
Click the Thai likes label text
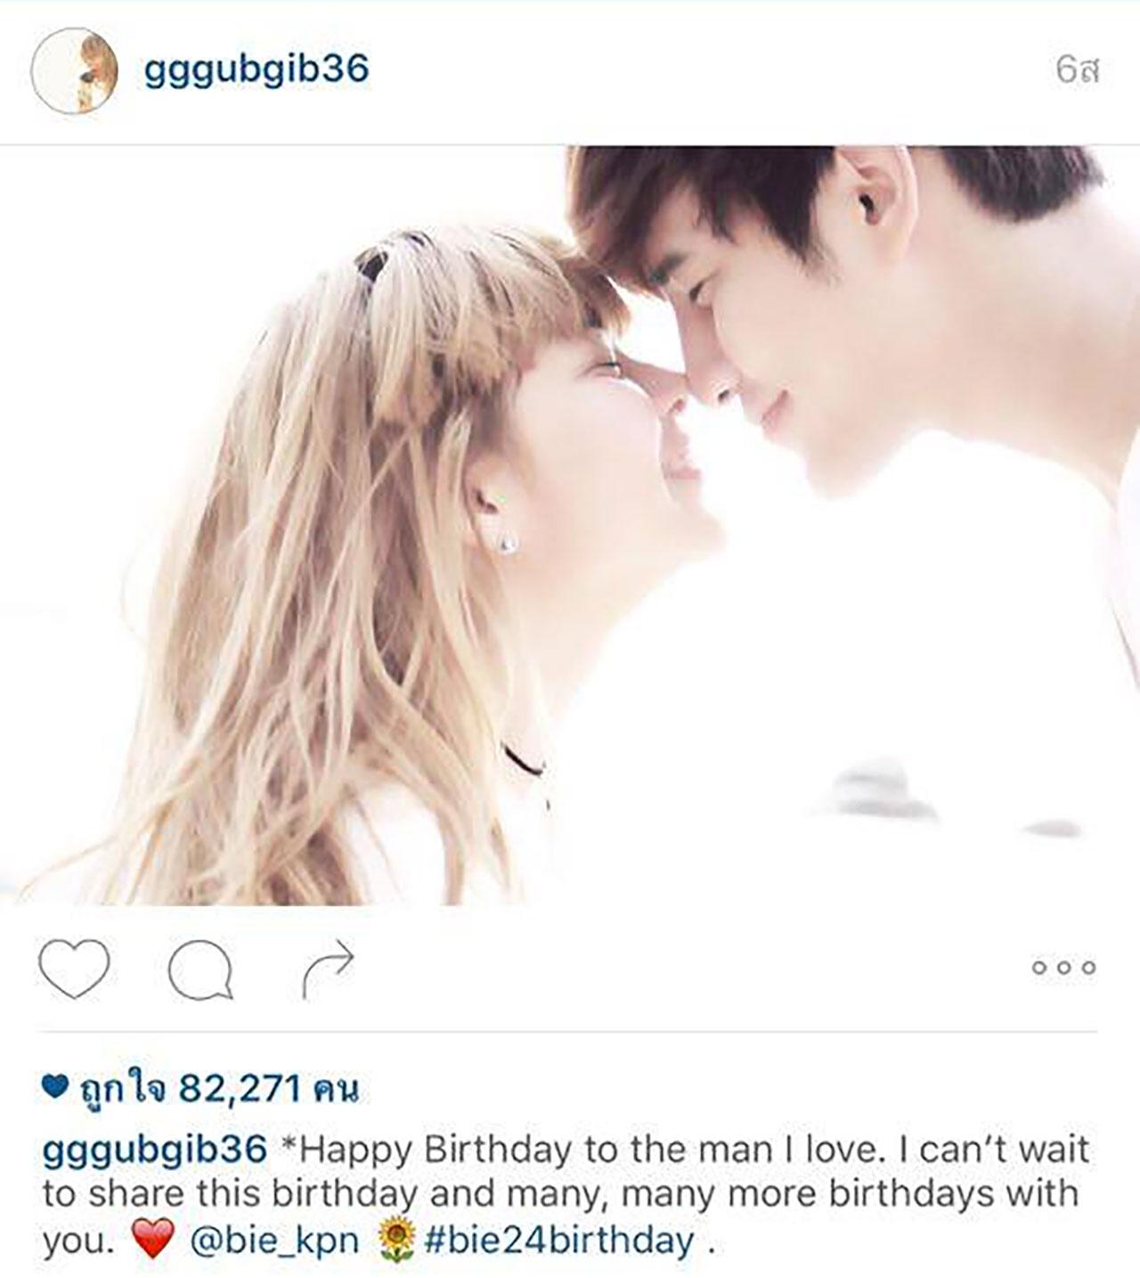122,1088
